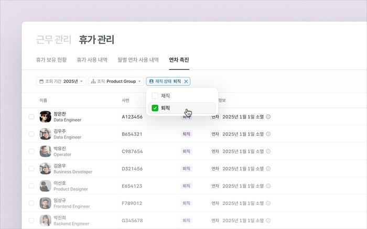Click the person icon in 재직 상태 filter
The height and width of the screenshot is (229, 367).
tap(151, 81)
